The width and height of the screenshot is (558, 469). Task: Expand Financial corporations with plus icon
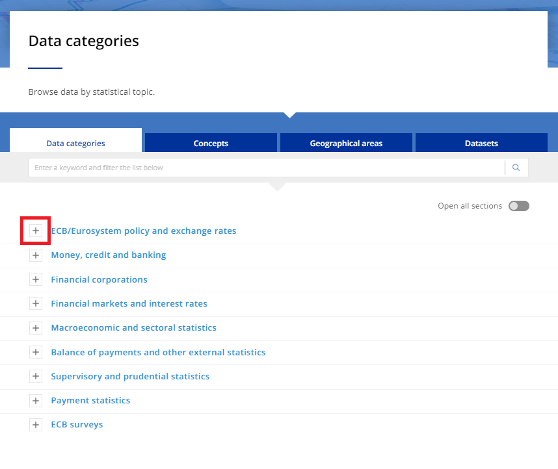click(x=36, y=279)
